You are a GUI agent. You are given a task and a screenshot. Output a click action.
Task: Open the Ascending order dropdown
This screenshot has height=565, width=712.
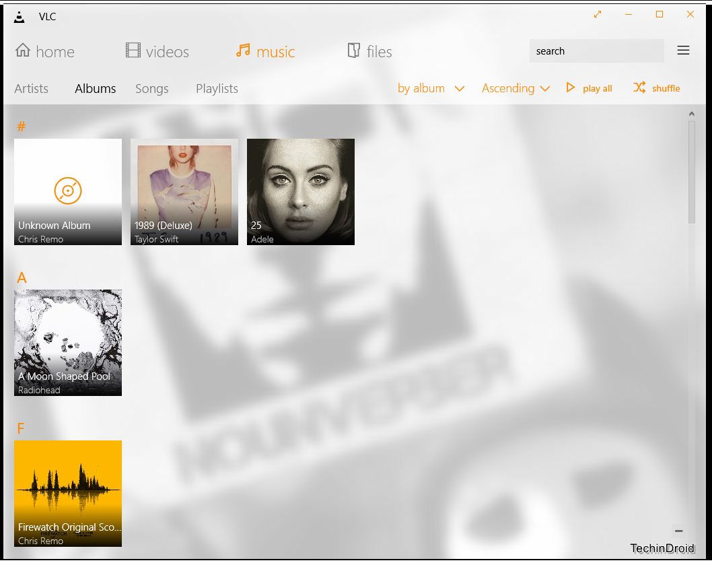point(516,88)
